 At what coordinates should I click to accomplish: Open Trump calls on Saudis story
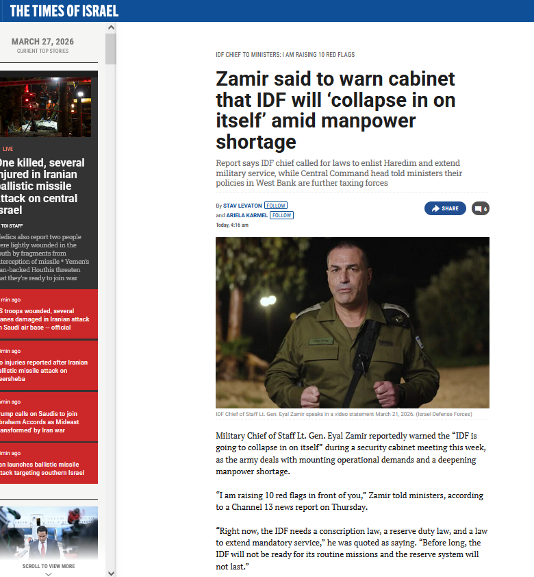(x=39, y=421)
